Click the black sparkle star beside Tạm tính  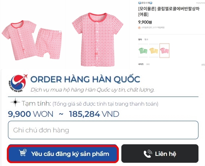15,102
